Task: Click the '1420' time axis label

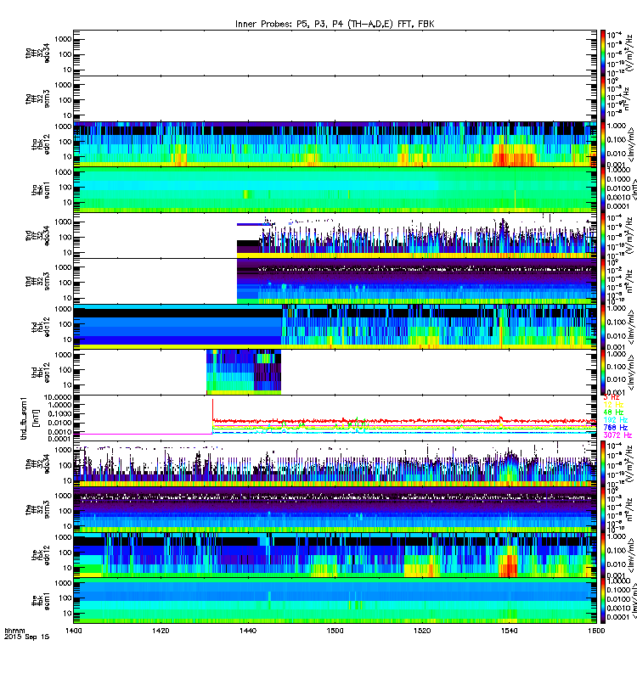Action: 161,630
